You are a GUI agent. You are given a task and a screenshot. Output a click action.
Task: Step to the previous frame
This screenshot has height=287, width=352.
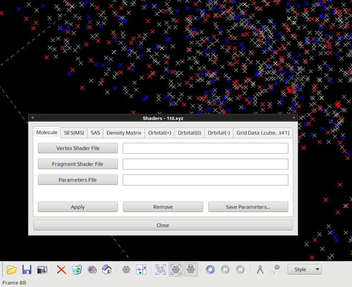click(x=225, y=270)
